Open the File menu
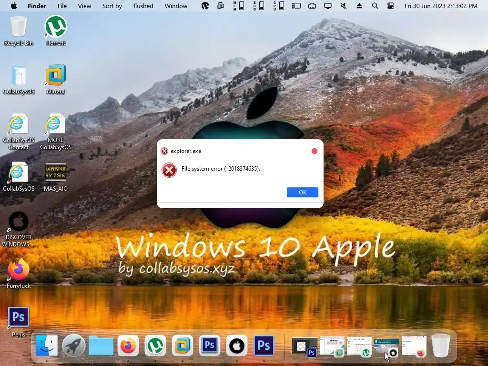The image size is (488, 366). coord(62,6)
